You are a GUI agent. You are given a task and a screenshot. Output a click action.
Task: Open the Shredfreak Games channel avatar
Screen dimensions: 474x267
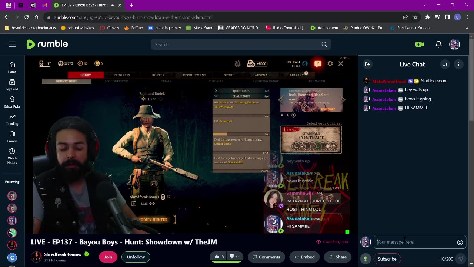[x=36, y=257]
